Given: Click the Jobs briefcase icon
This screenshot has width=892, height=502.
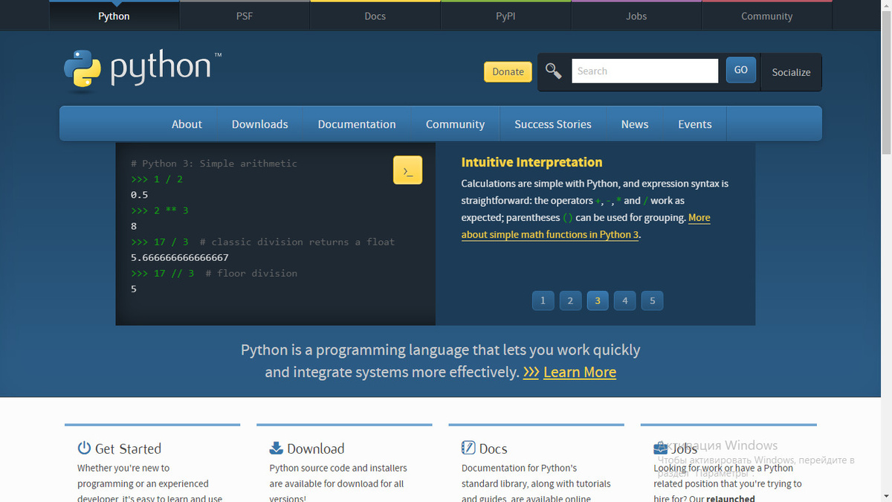Looking at the screenshot, I should click(660, 448).
